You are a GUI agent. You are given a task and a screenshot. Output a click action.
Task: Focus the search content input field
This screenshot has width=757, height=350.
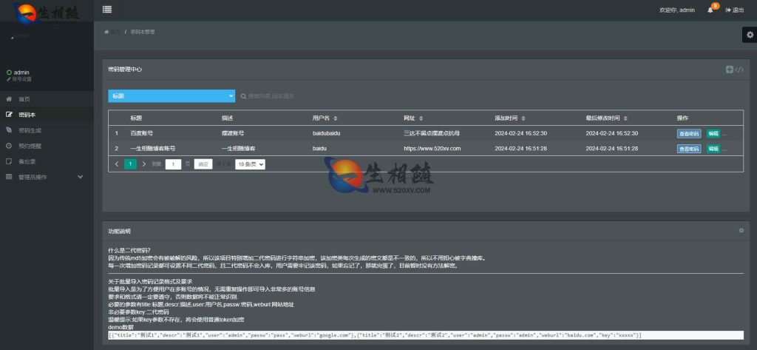pyautogui.click(x=271, y=96)
